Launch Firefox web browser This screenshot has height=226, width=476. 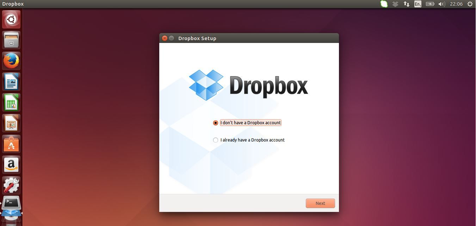pos(11,61)
